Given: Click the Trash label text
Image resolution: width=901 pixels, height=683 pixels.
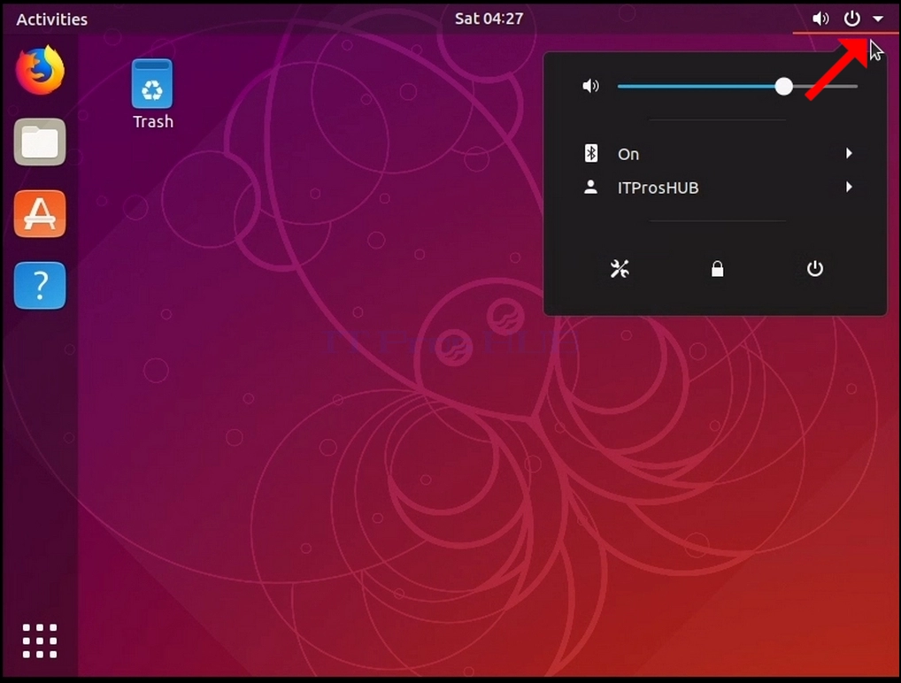Looking at the screenshot, I should tap(153, 122).
